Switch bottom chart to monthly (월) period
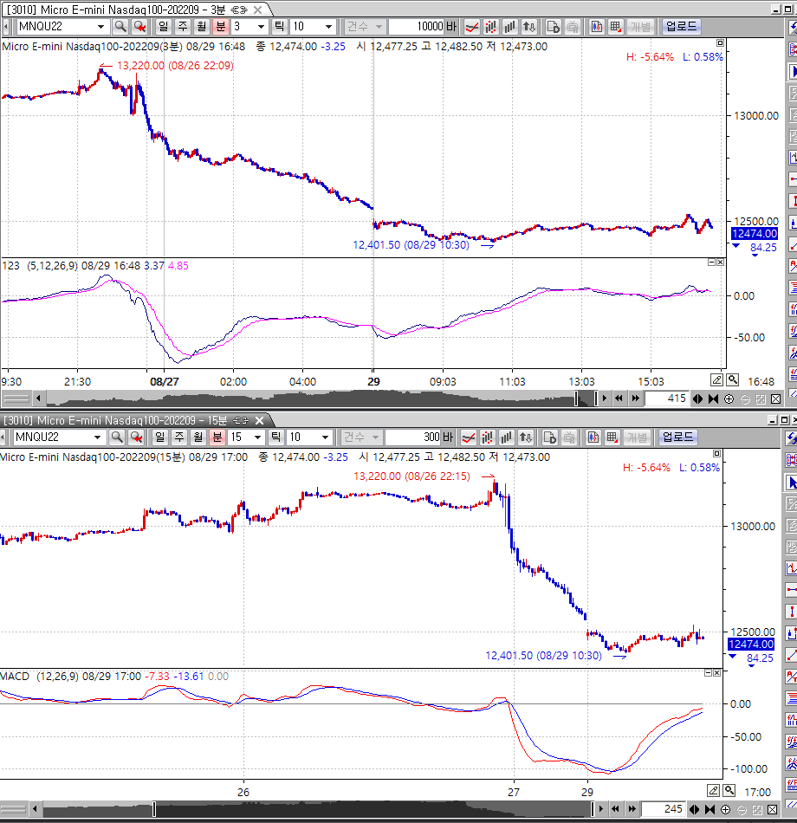797x823 pixels. tap(198, 437)
